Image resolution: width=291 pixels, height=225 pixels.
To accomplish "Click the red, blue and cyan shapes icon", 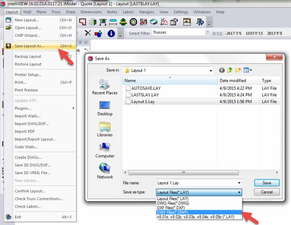I will click(x=98, y=33).
